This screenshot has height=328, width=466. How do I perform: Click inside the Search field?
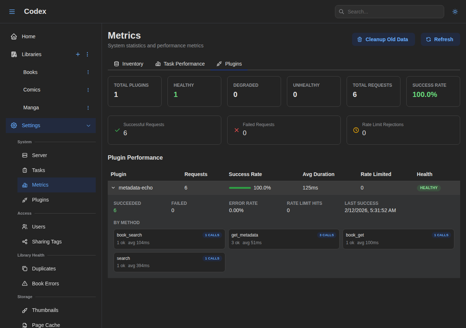(389, 12)
